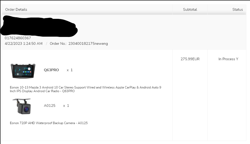
Task: Click the 'In Process Y' order status
Action: pos(228,59)
